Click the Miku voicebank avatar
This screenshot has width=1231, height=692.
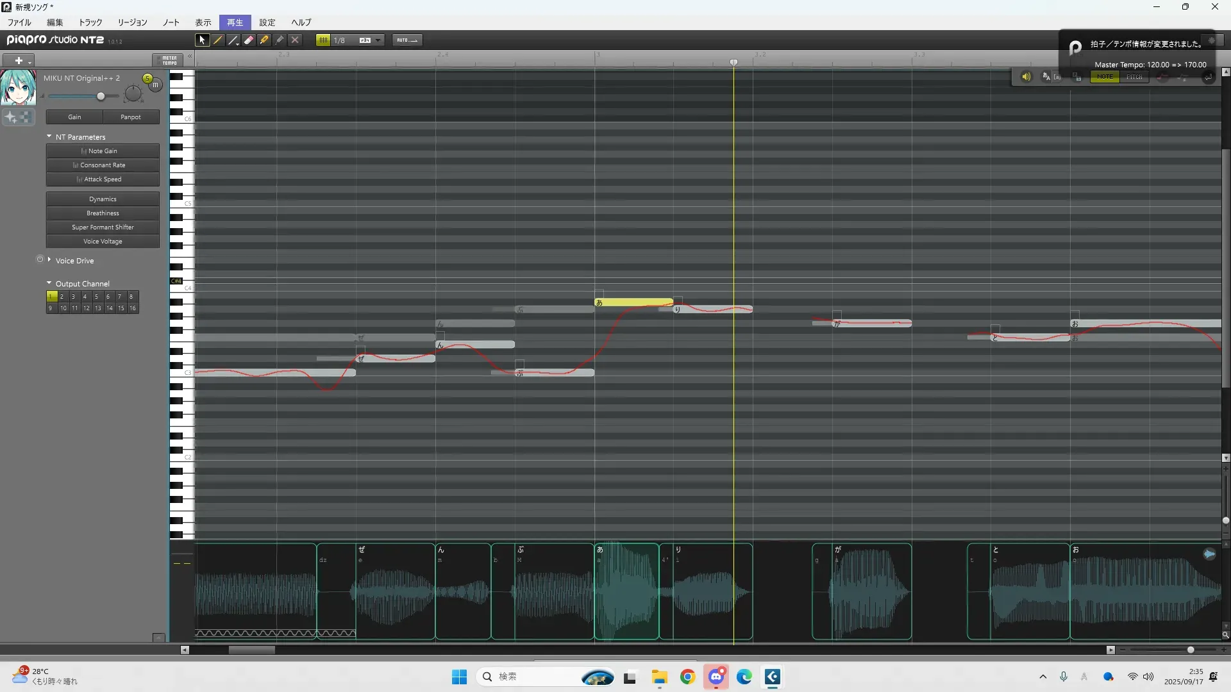click(18, 88)
